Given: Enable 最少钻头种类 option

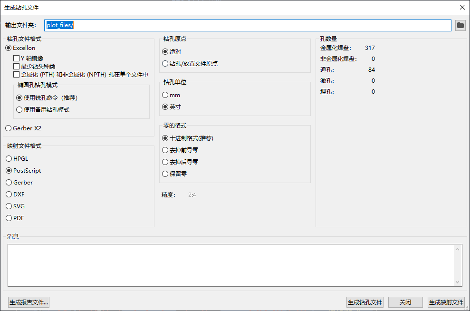Looking at the screenshot, I should [16, 66].
